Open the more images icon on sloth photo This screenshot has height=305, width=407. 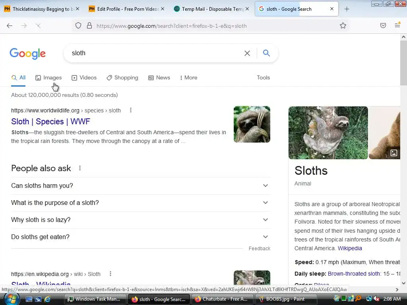394,153
